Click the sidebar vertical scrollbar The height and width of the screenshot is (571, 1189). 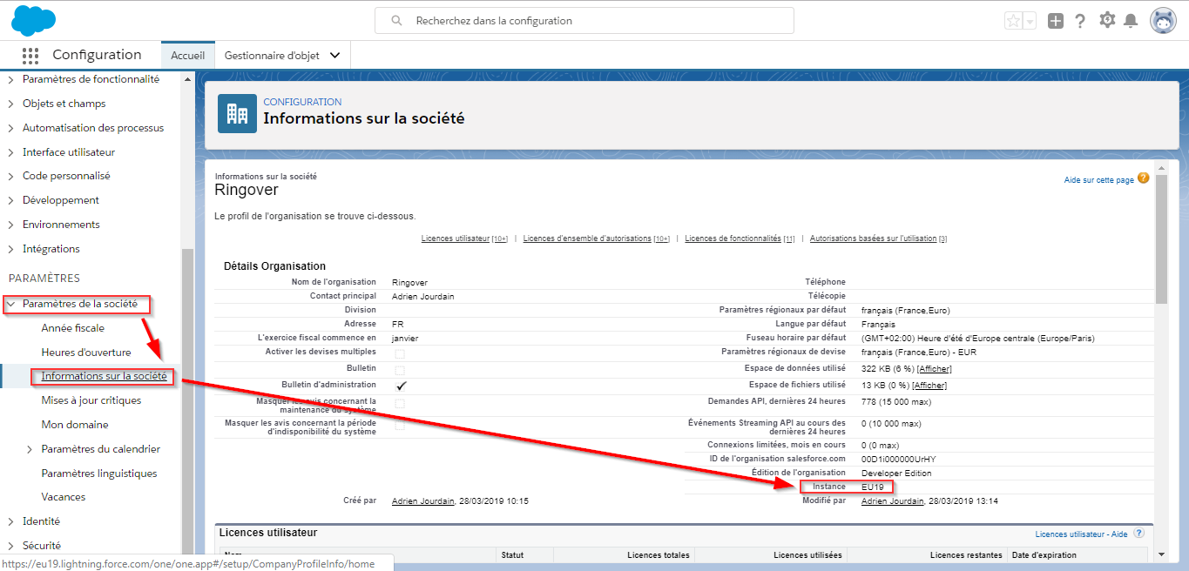(x=187, y=400)
